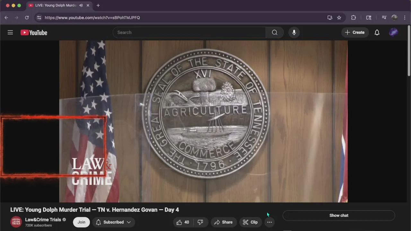
Task: Join the Law&Crime Trials channel
Action: pyautogui.click(x=81, y=222)
